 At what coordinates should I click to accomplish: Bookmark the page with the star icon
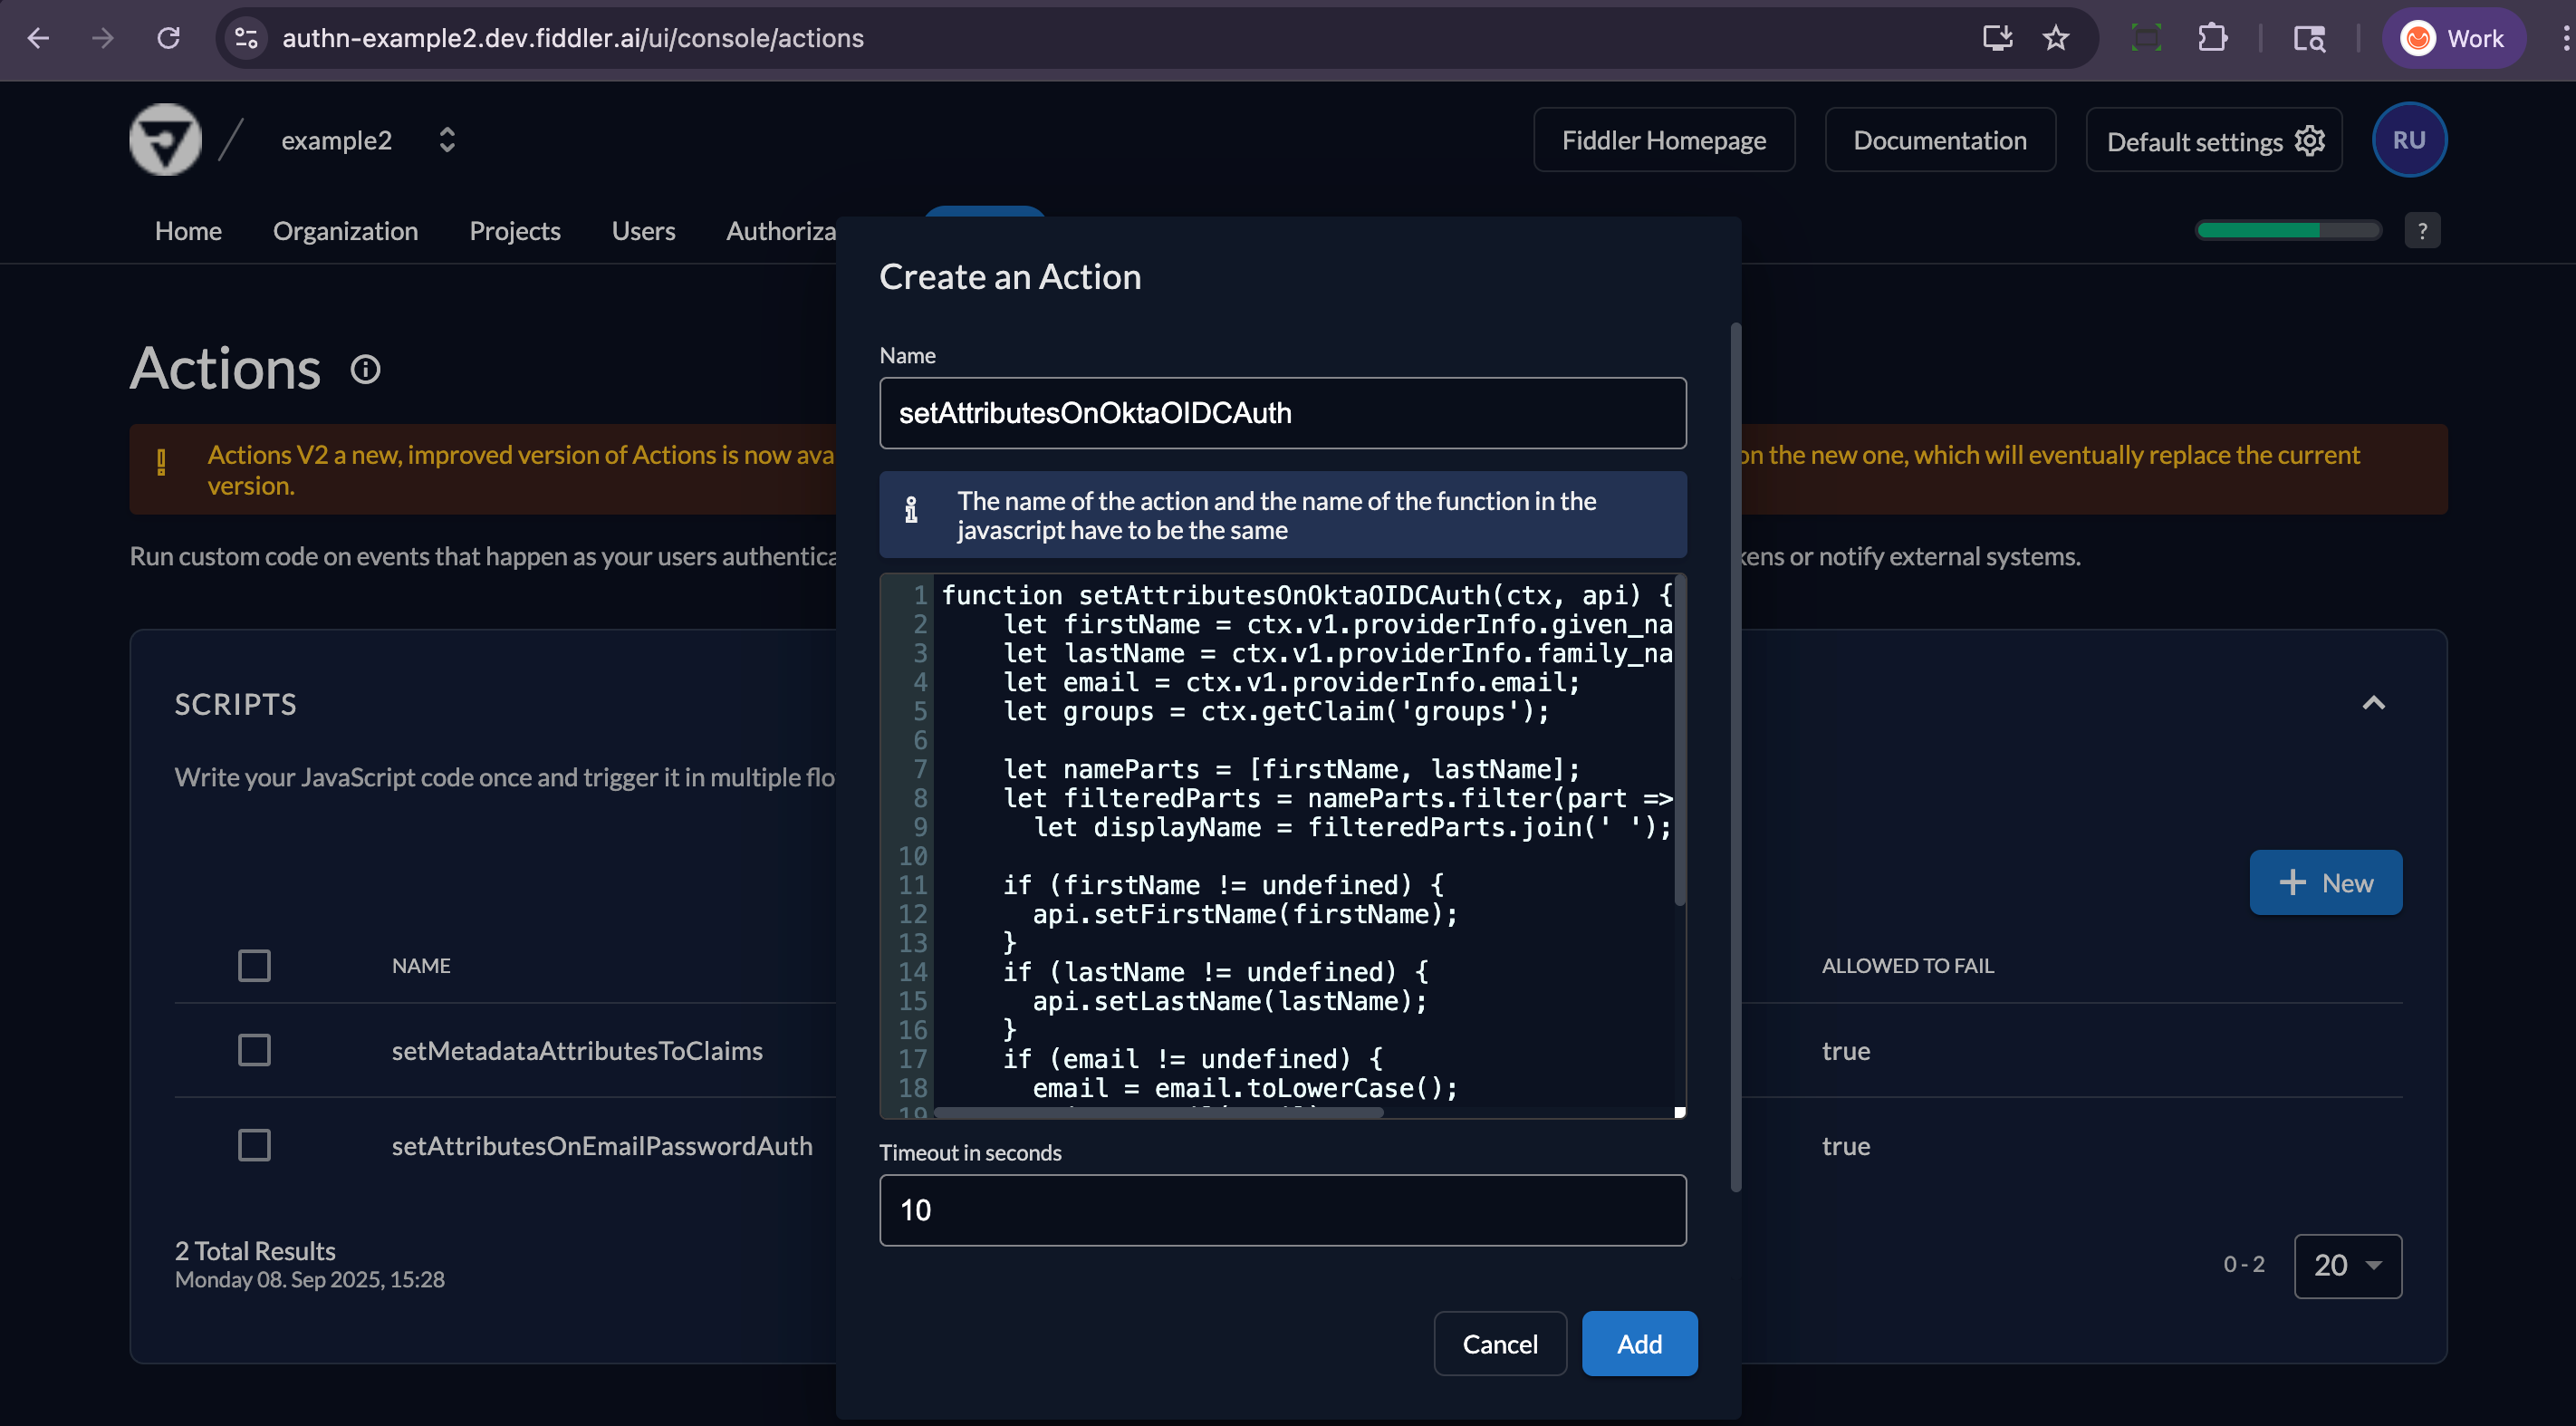coord(2055,38)
